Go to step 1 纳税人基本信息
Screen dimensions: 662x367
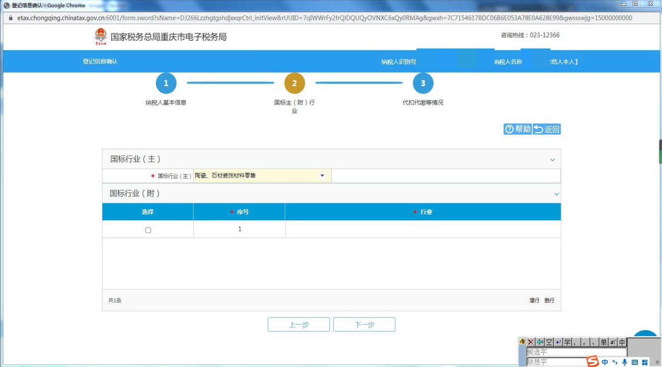tap(166, 84)
